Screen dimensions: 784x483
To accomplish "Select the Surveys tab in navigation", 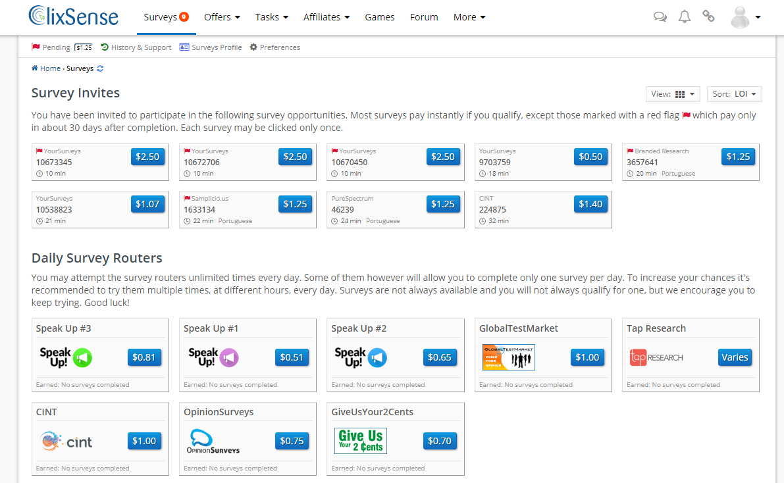I will click(x=166, y=17).
